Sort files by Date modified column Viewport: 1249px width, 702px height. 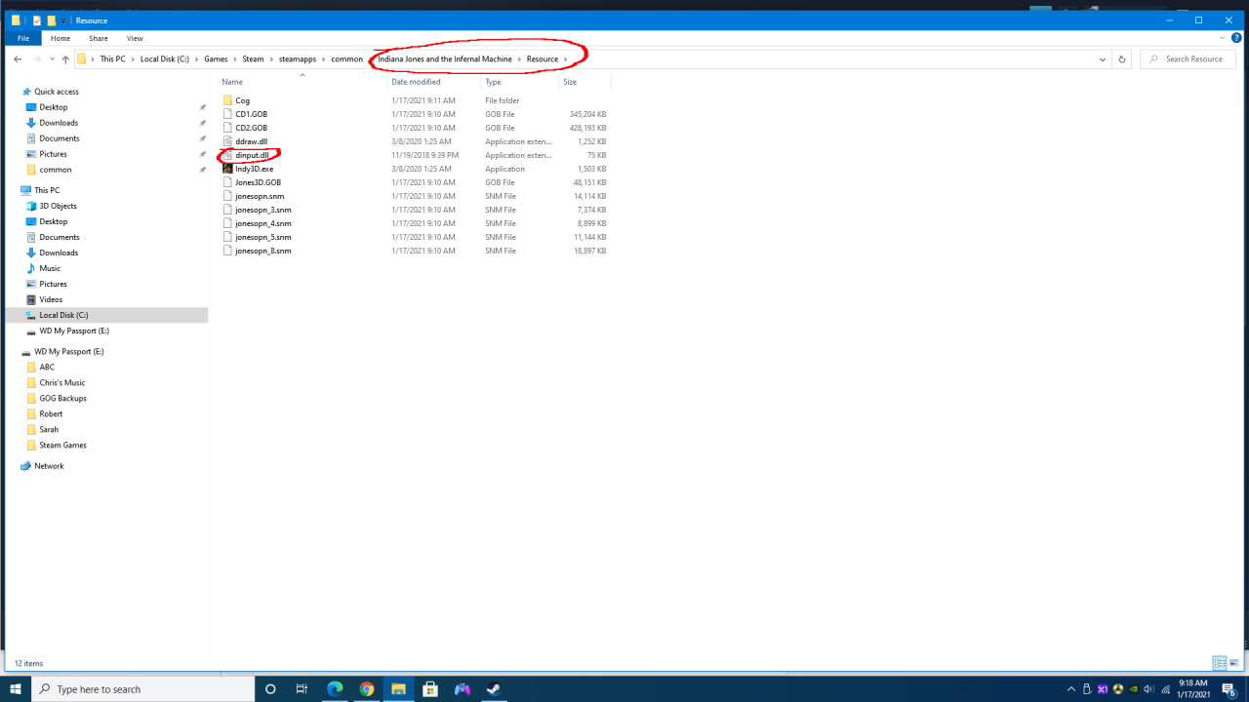[x=417, y=82]
